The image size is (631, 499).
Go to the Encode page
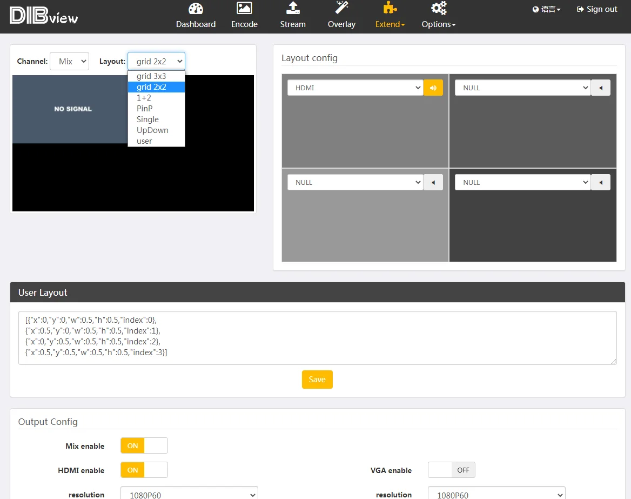click(x=244, y=24)
